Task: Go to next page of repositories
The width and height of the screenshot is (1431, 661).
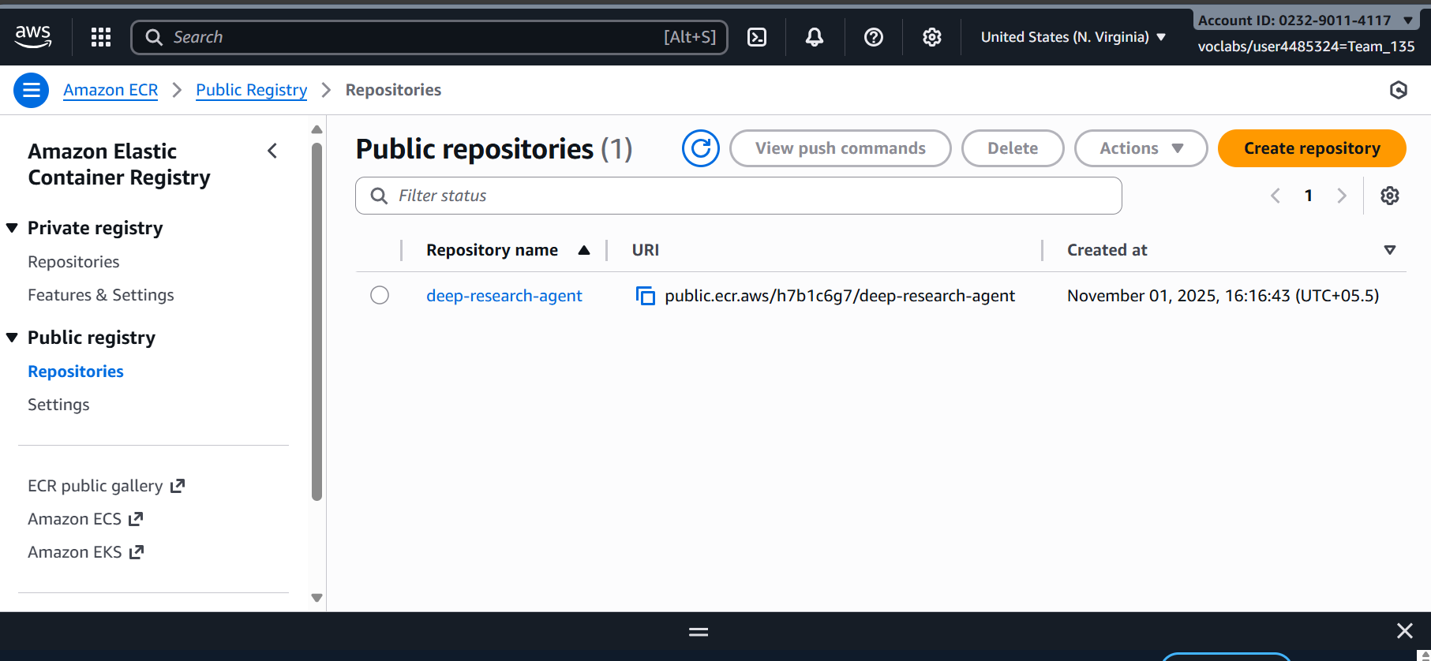Action: tap(1342, 196)
